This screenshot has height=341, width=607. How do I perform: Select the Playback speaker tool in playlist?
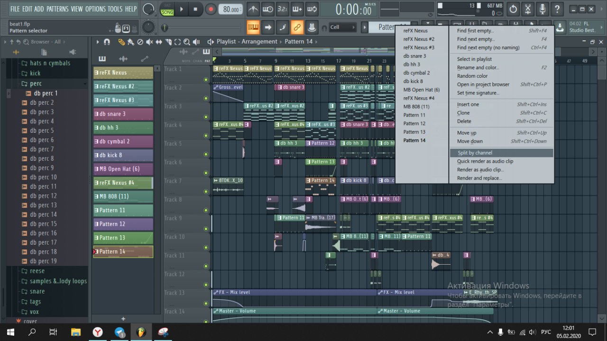196,42
